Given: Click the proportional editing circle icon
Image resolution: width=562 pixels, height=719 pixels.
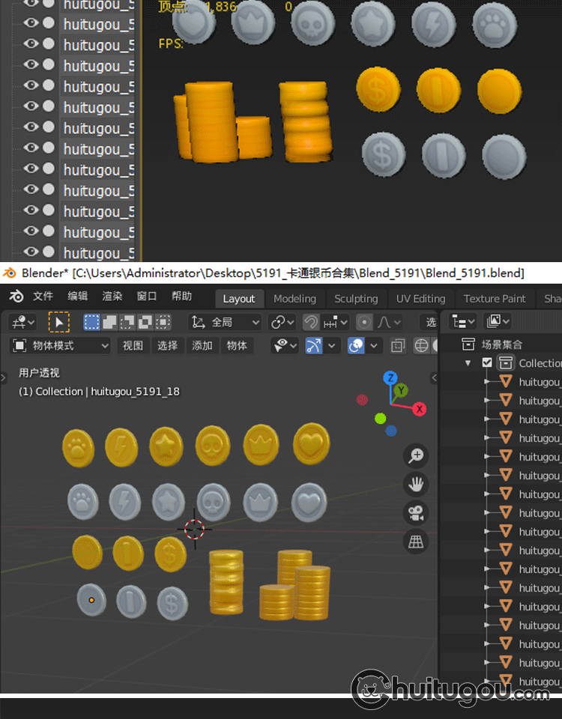Looking at the screenshot, I should pos(364,322).
